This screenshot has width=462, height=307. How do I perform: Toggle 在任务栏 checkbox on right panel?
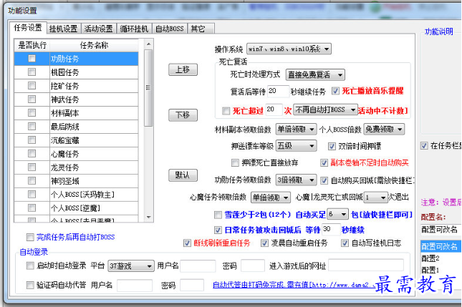coord(424,146)
